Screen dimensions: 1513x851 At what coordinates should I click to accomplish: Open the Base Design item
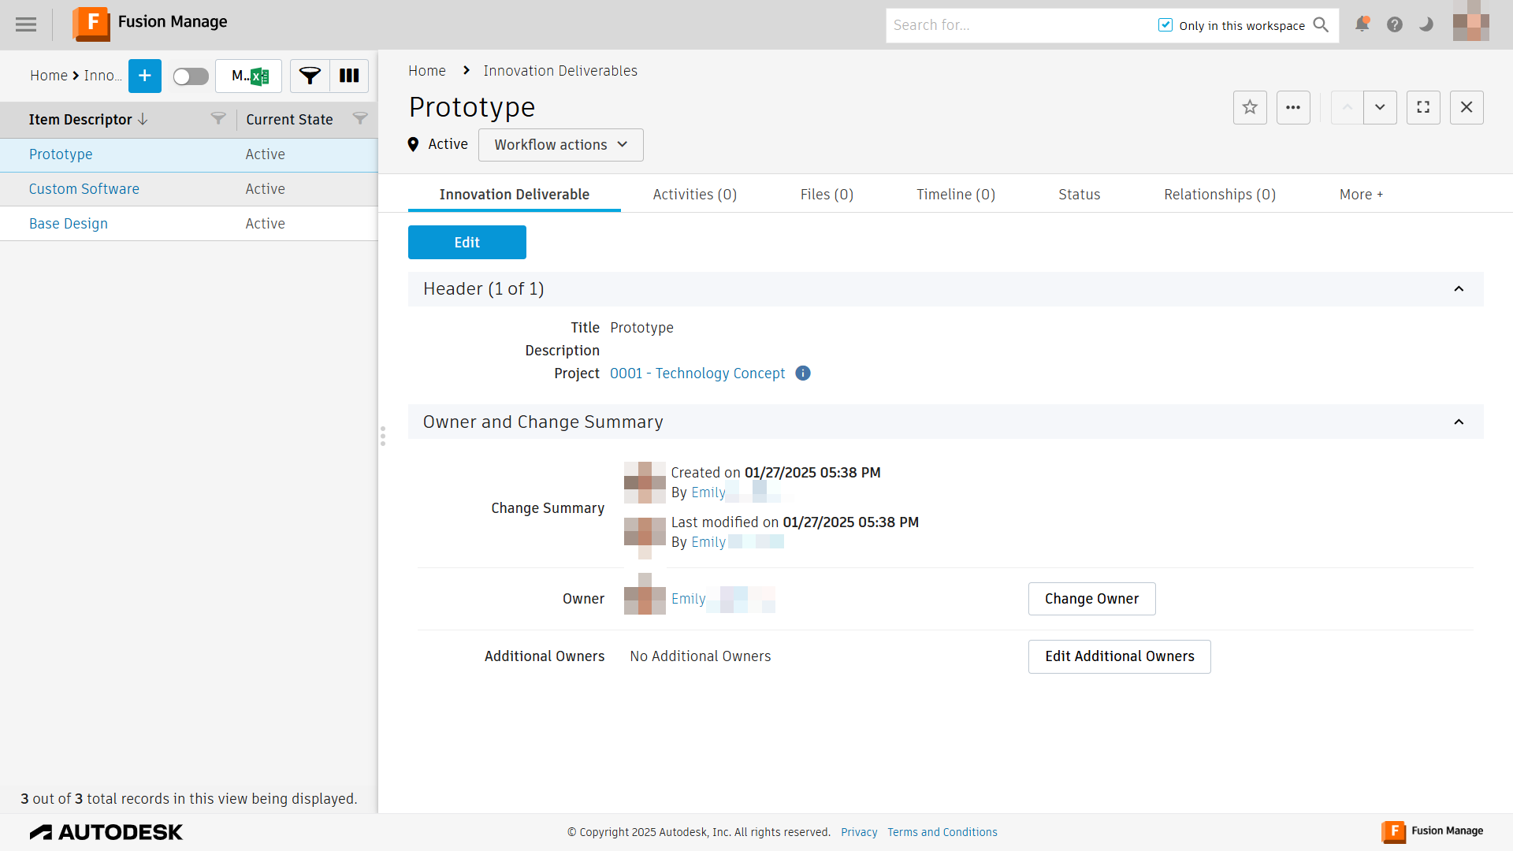[69, 224]
